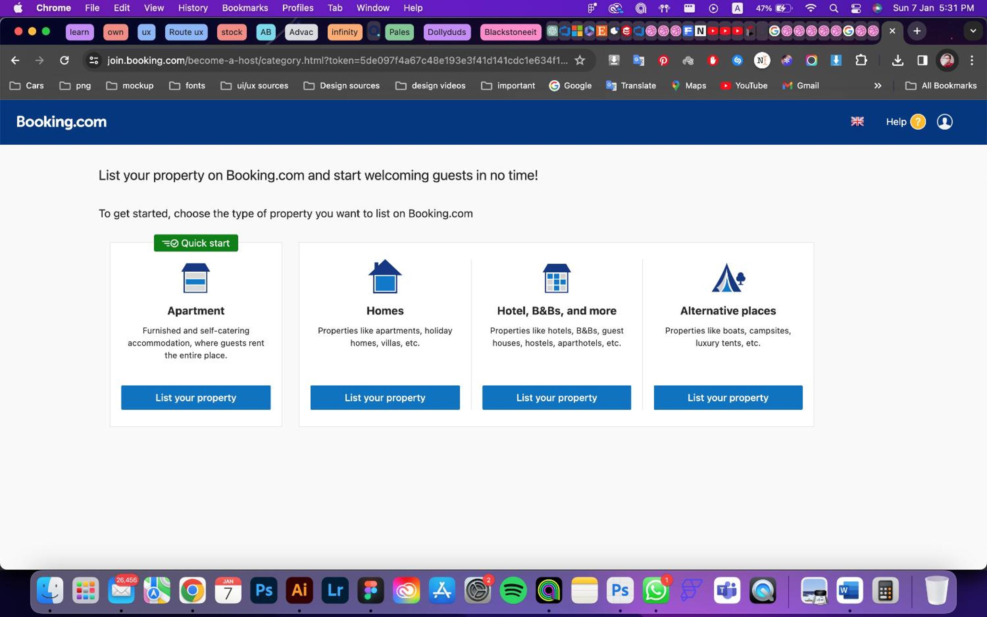
Task: Open the Chrome three-dot menu
Action: (x=972, y=60)
